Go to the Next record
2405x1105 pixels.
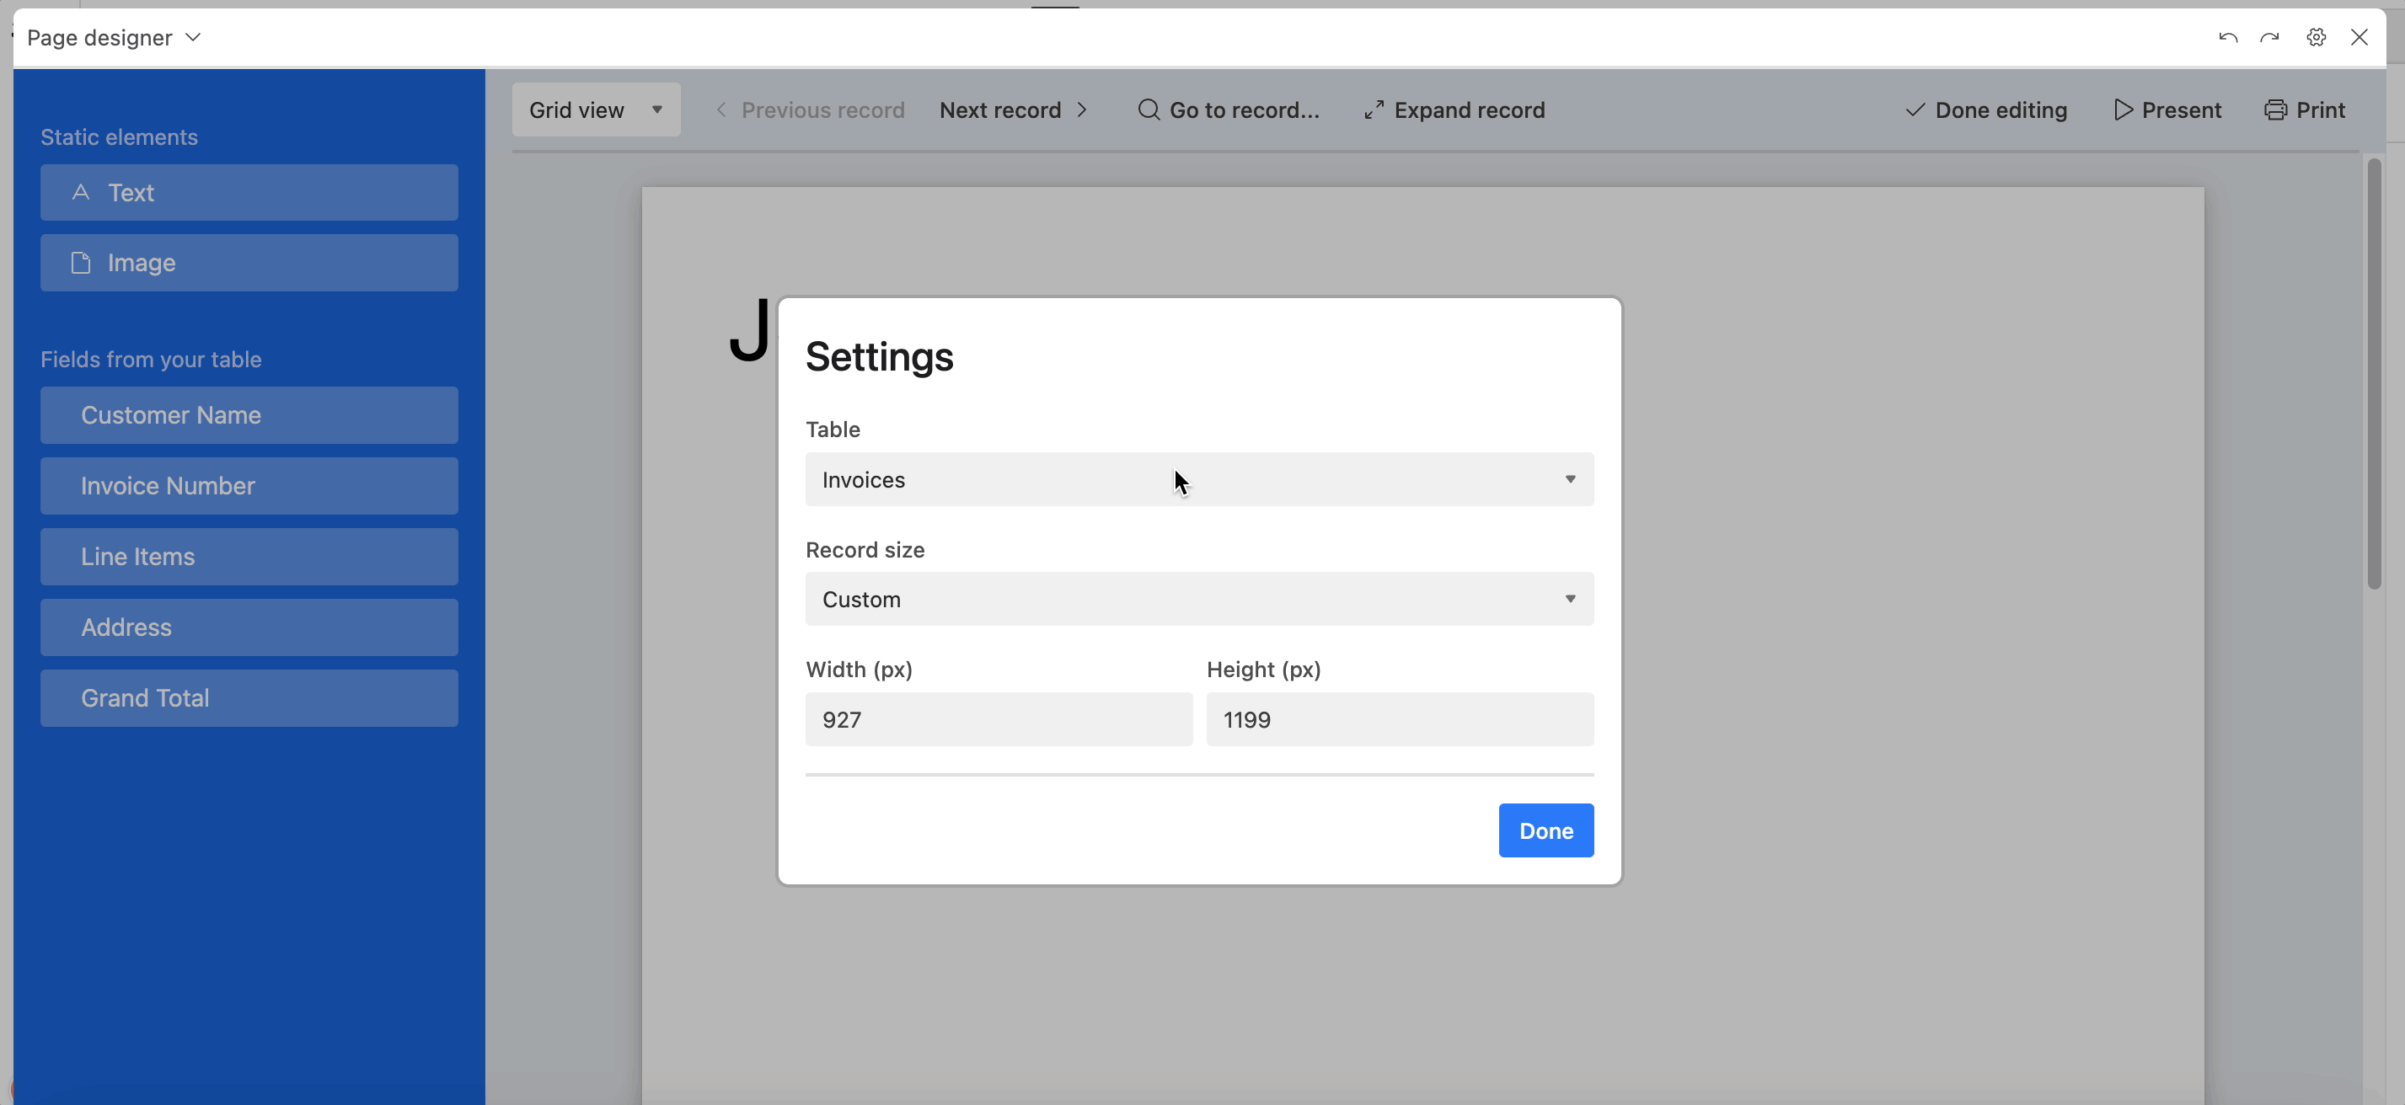1013,110
